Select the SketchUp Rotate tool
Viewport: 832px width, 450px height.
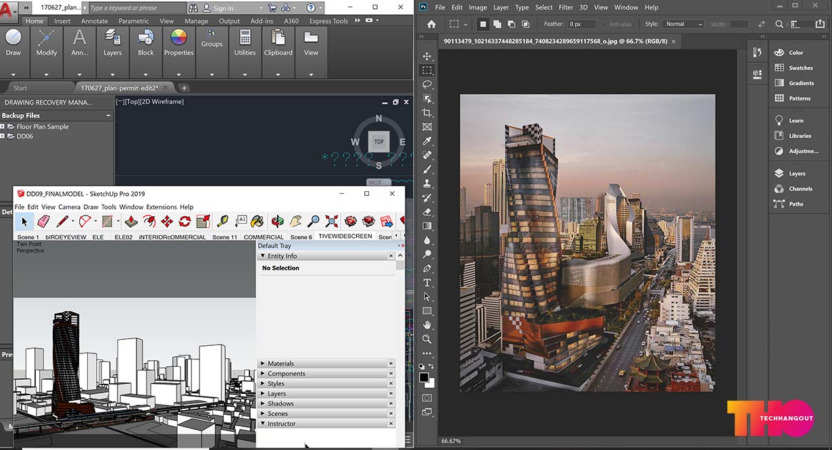[185, 221]
